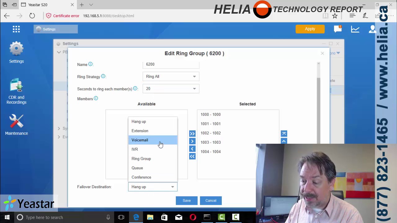Switch to the Yeastar S20 browser tab
This screenshot has height=223, width=397.
click(x=48, y=5)
